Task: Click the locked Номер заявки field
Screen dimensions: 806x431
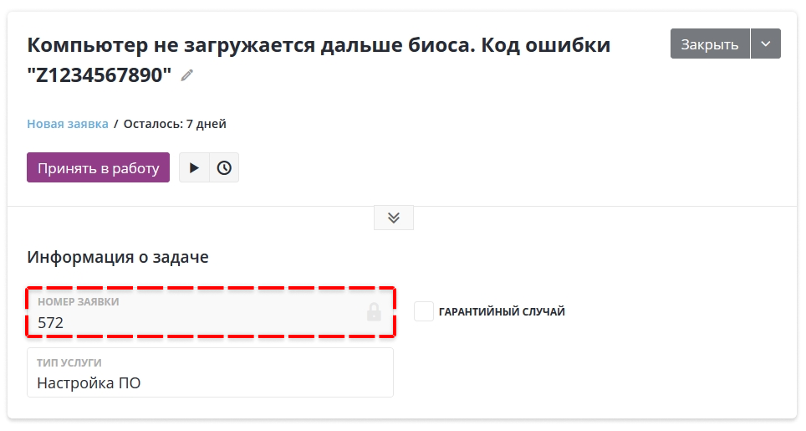Action: point(211,312)
